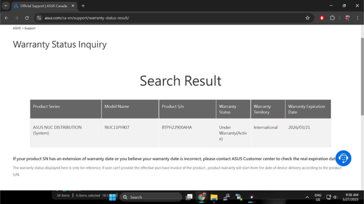
Task: Bookmark this page with the star icon
Action: coord(307,18)
